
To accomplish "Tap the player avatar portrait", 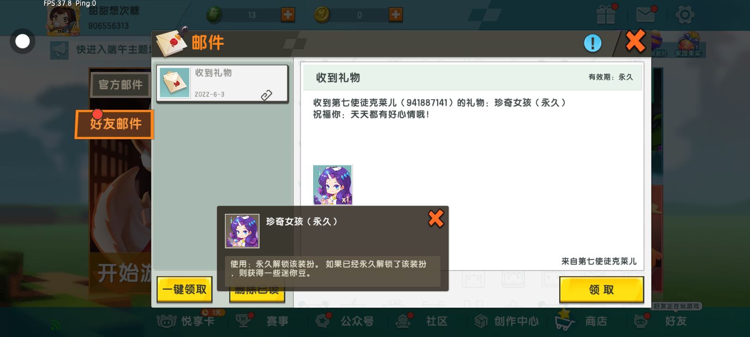I will (63, 20).
